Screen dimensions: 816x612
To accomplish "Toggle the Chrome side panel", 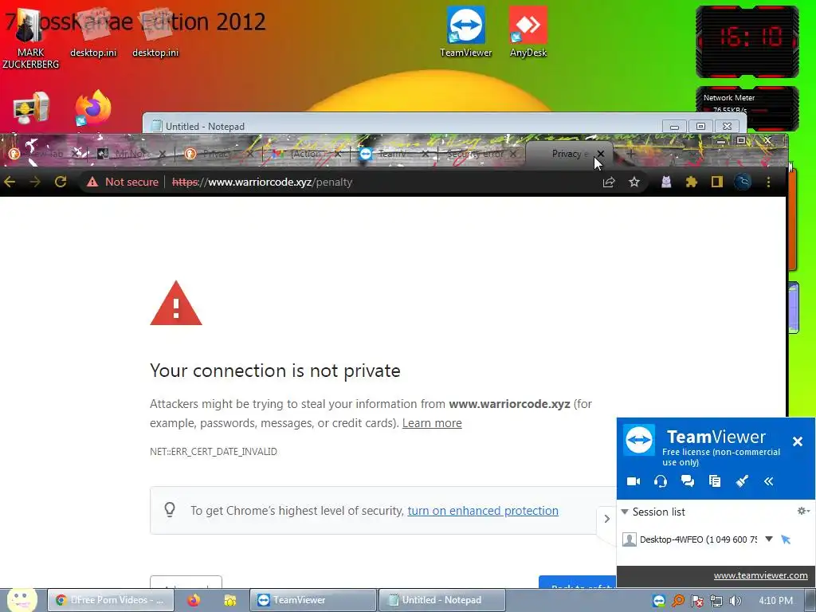I will point(717,182).
